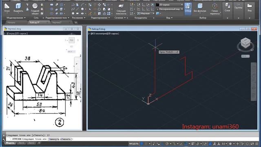Image resolution: width=261 pixels, height=147 pixels.
Task: Click the МОДЕЛЬ status bar button
Action: pyautogui.click(x=134, y=143)
